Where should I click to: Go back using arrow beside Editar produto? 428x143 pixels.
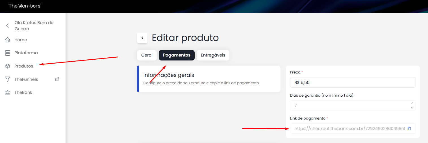pyautogui.click(x=142, y=38)
